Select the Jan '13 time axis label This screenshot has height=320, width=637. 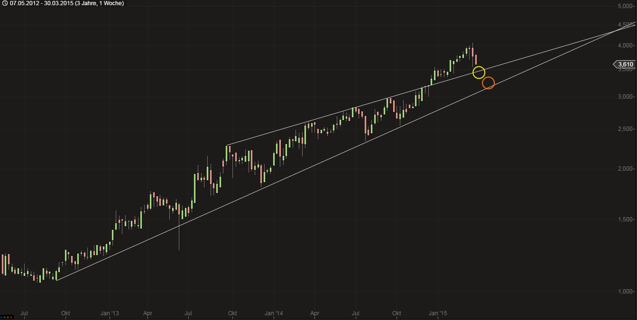(110, 313)
